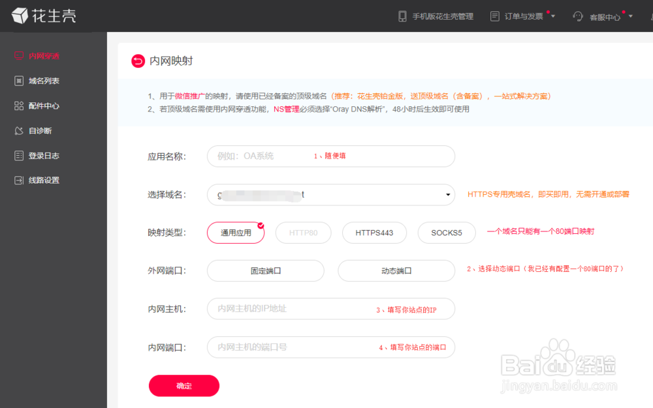Select 通用应用 mapping type
This screenshot has width=653, height=408.
coord(236,233)
